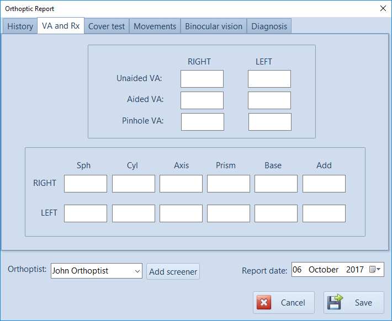Screen dimensions: 392x321
Task: Open the Diagnosis tab
Action: tap(269, 26)
